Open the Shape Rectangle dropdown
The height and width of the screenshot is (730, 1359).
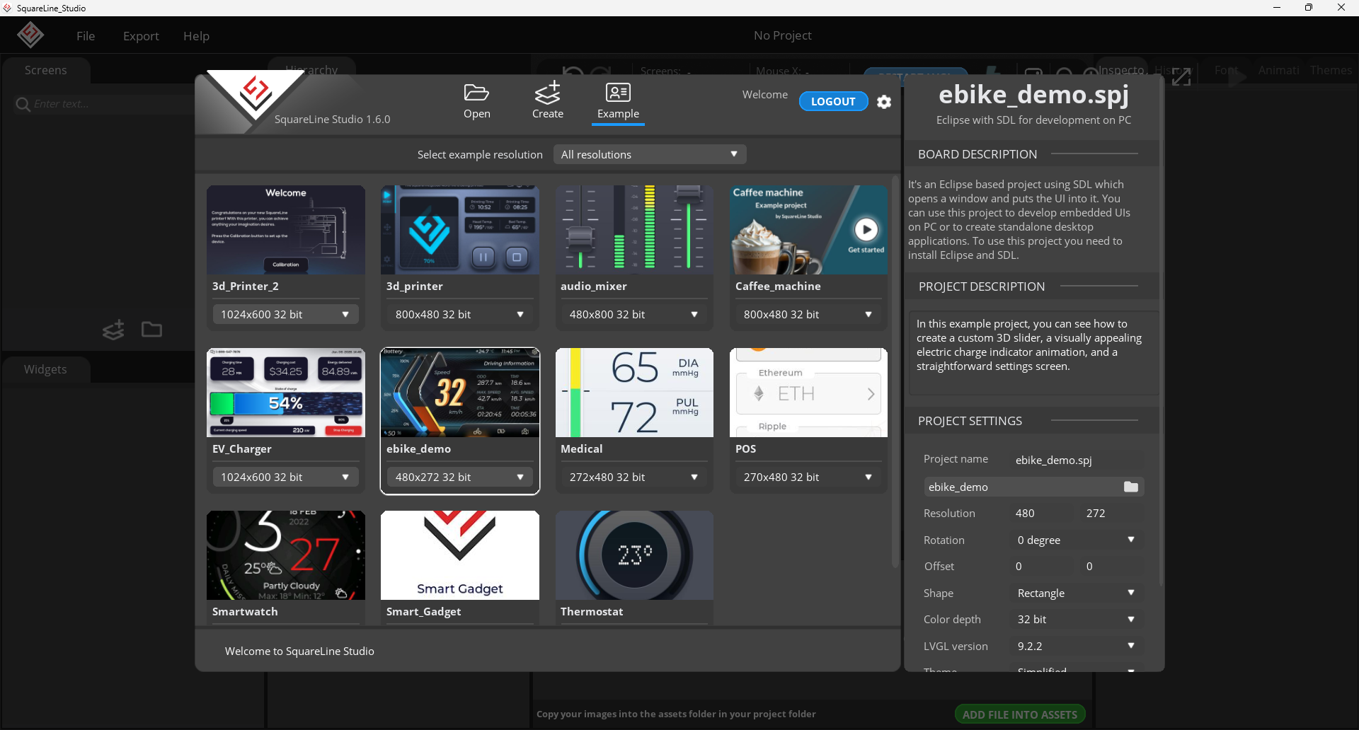1077,593
